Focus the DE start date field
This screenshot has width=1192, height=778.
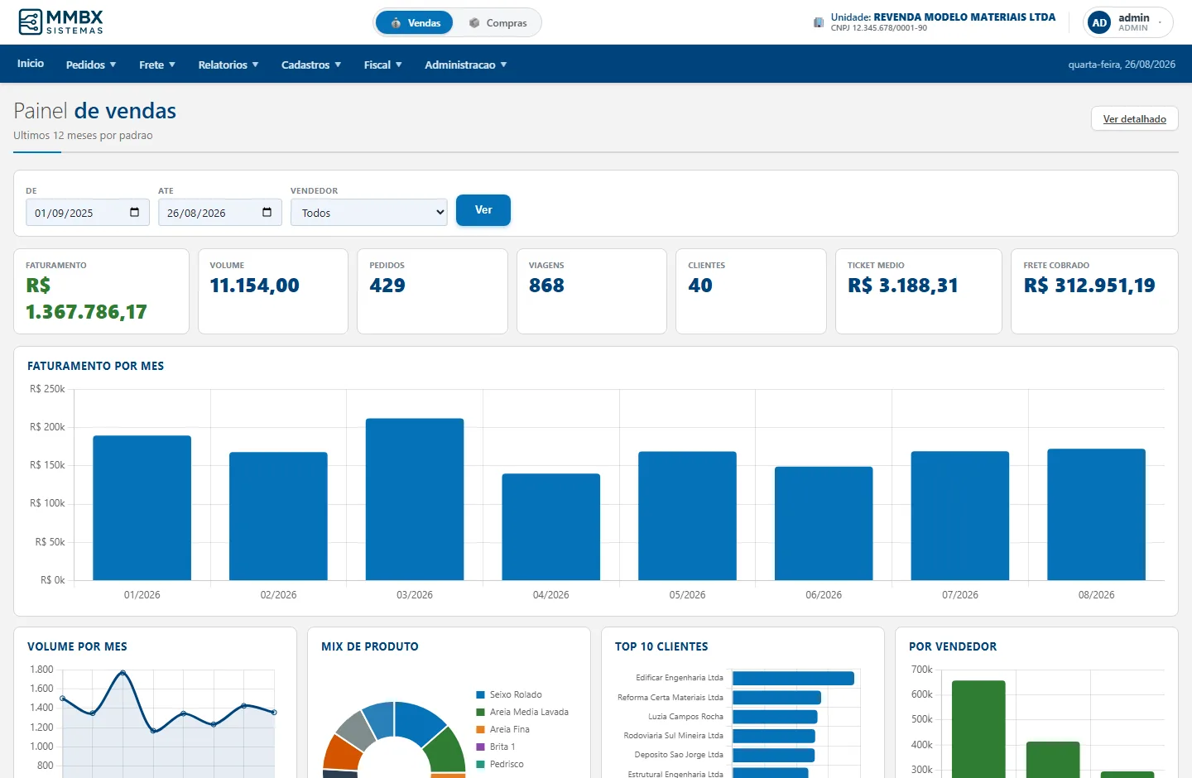(x=88, y=213)
